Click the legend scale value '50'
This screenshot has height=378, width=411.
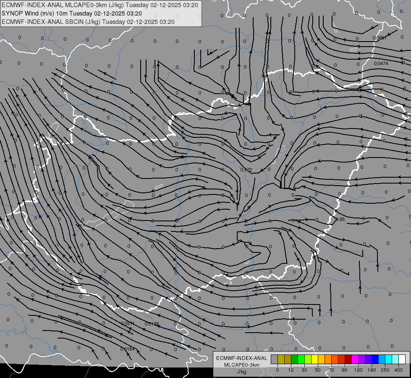click(x=318, y=370)
